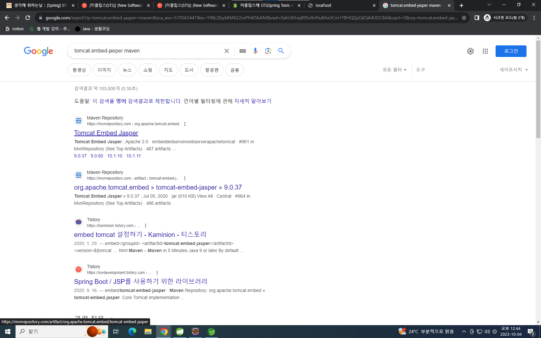The height and width of the screenshot is (338, 541).
Task: Click 자세히 알아보기 language filtering link
Action: (x=253, y=101)
